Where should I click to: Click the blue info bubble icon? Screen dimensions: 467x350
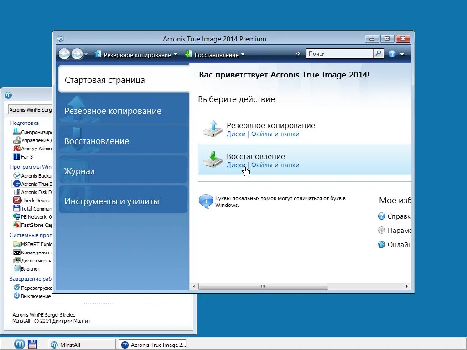point(206,201)
